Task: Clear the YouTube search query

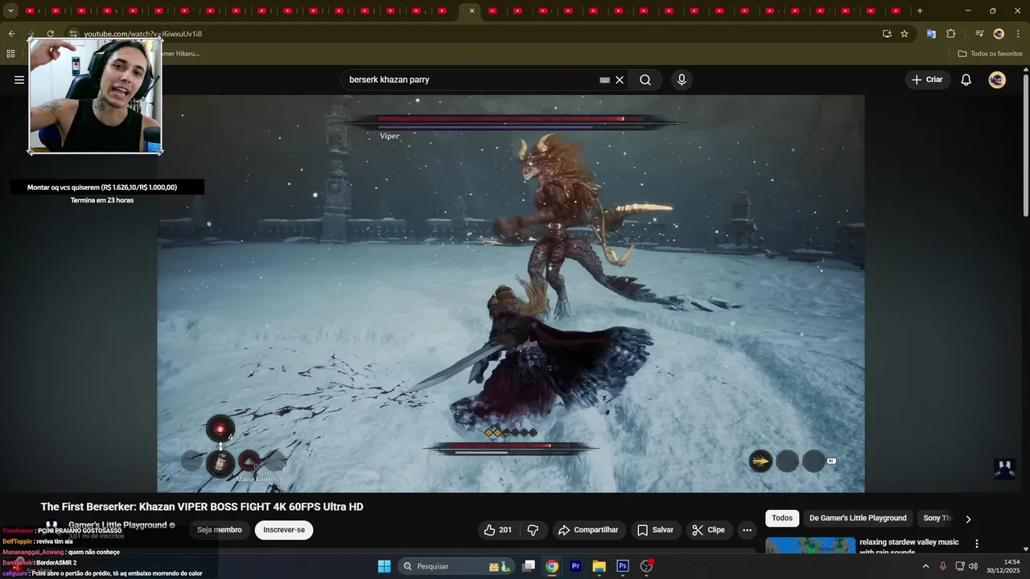Action: coord(620,80)
